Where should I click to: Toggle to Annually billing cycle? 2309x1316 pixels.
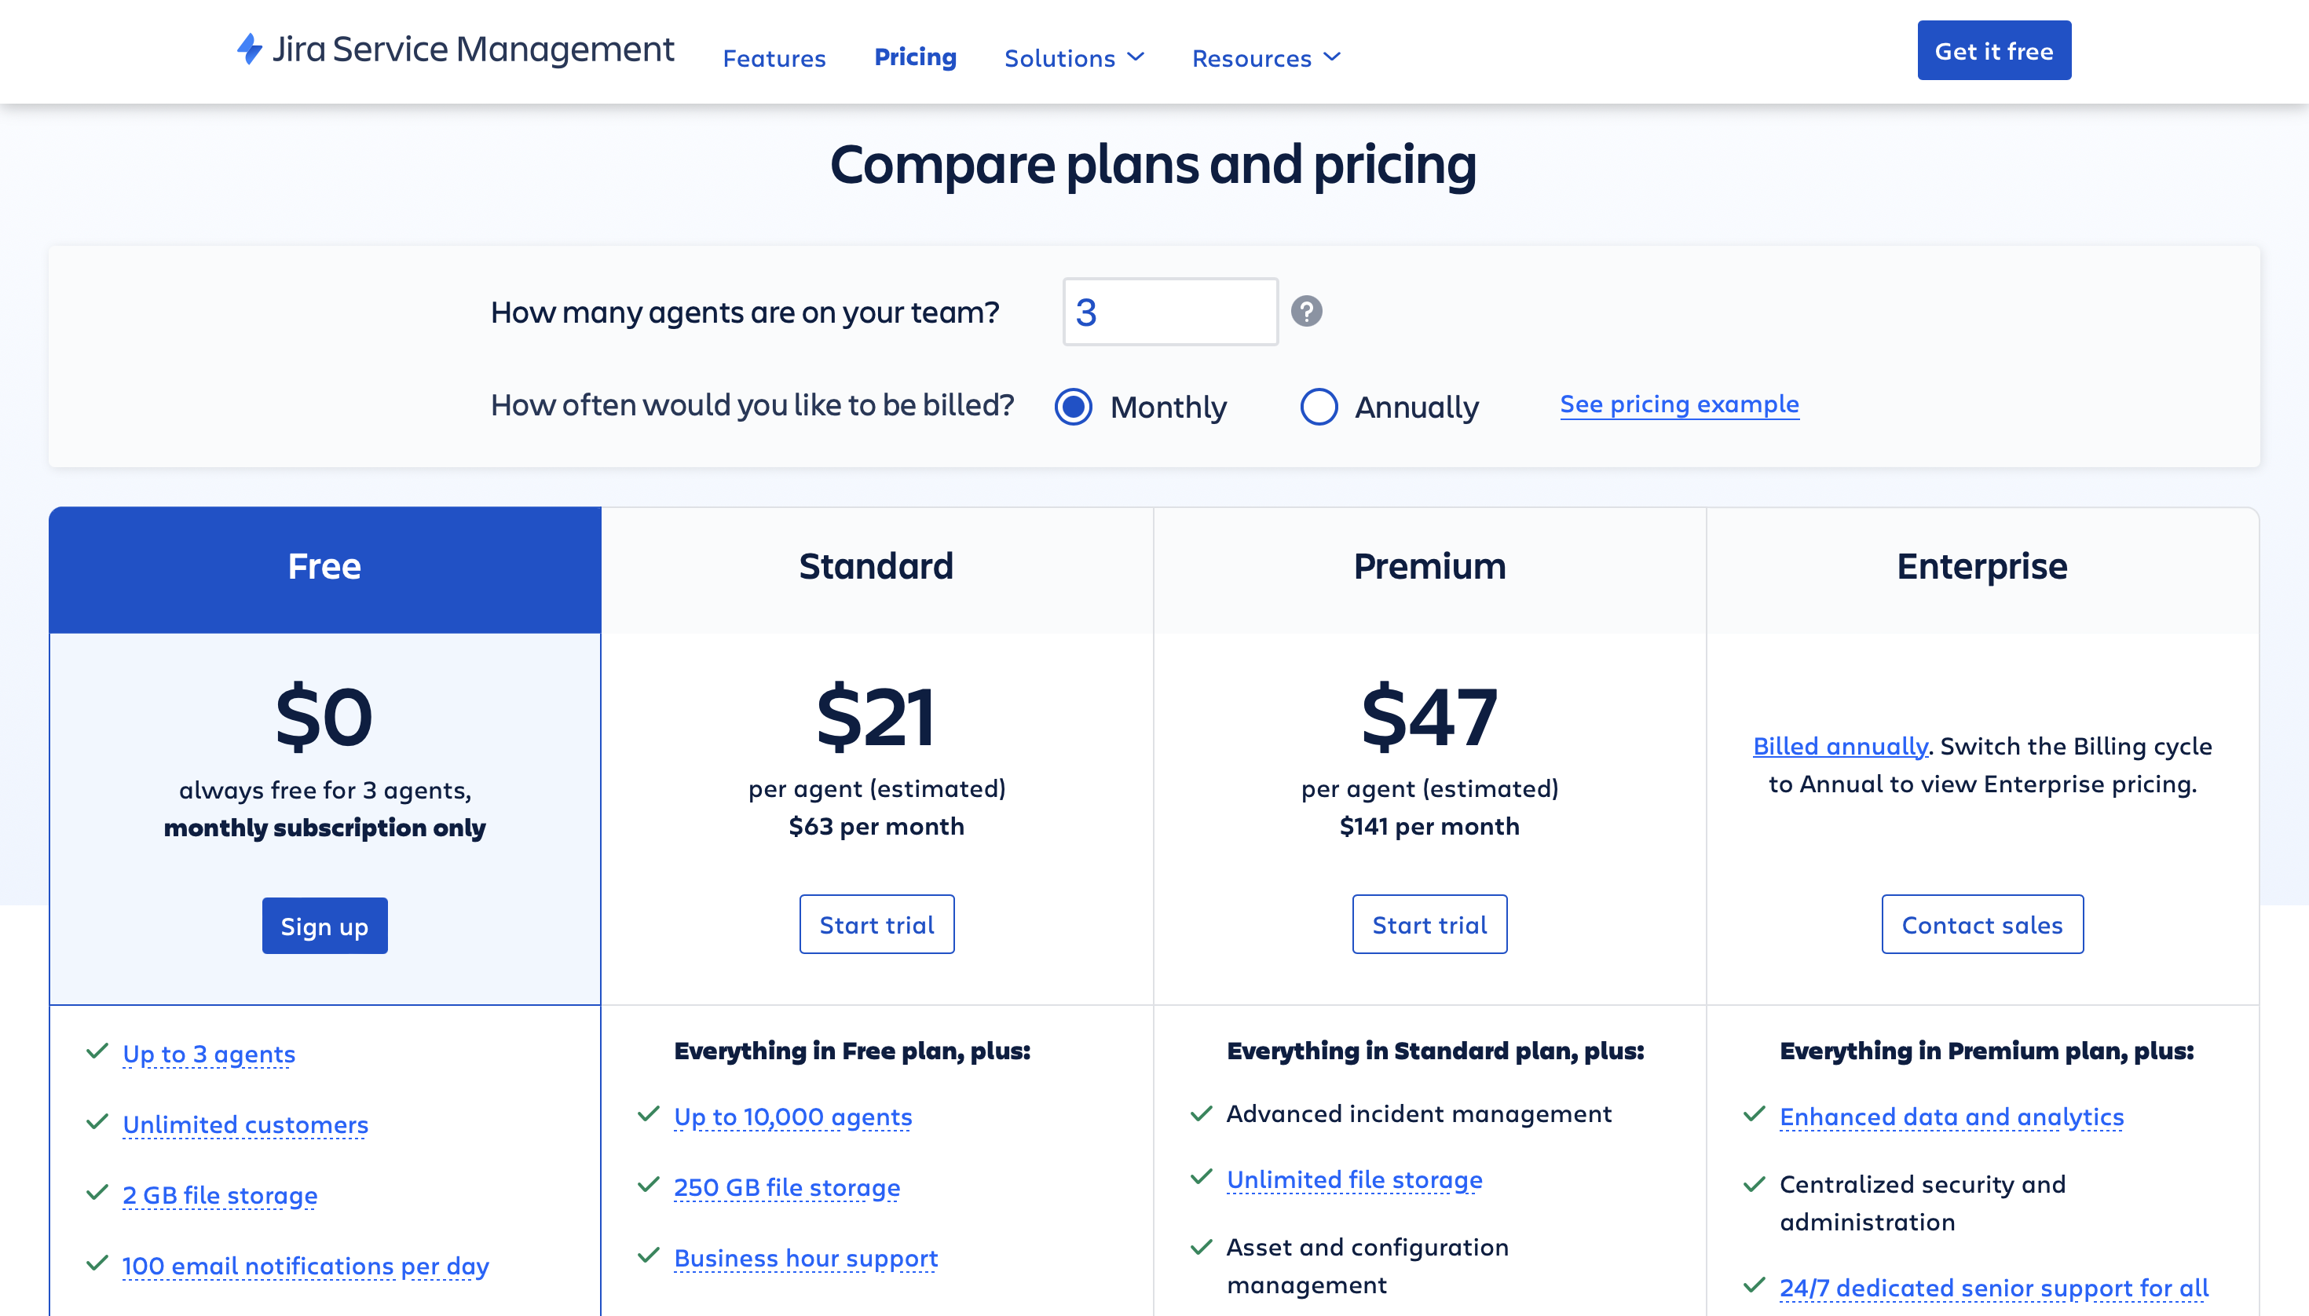pos(1319,403)
